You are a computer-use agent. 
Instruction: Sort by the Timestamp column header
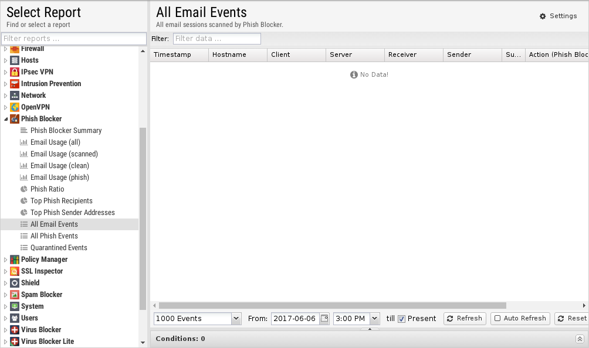pyautogui.click(x=179, y=54)
